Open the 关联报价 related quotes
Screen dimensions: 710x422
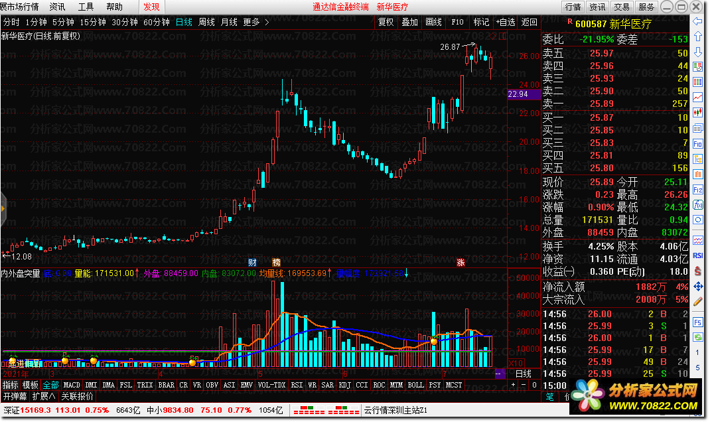[x=77, y=396]
